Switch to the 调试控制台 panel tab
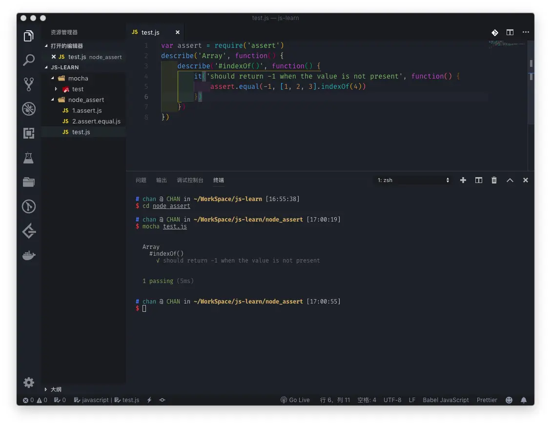 click(x=190, y=180)
